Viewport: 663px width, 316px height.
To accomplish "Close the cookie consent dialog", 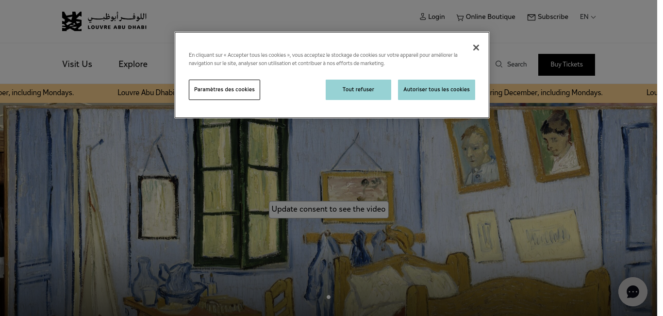I will [476, 48].
